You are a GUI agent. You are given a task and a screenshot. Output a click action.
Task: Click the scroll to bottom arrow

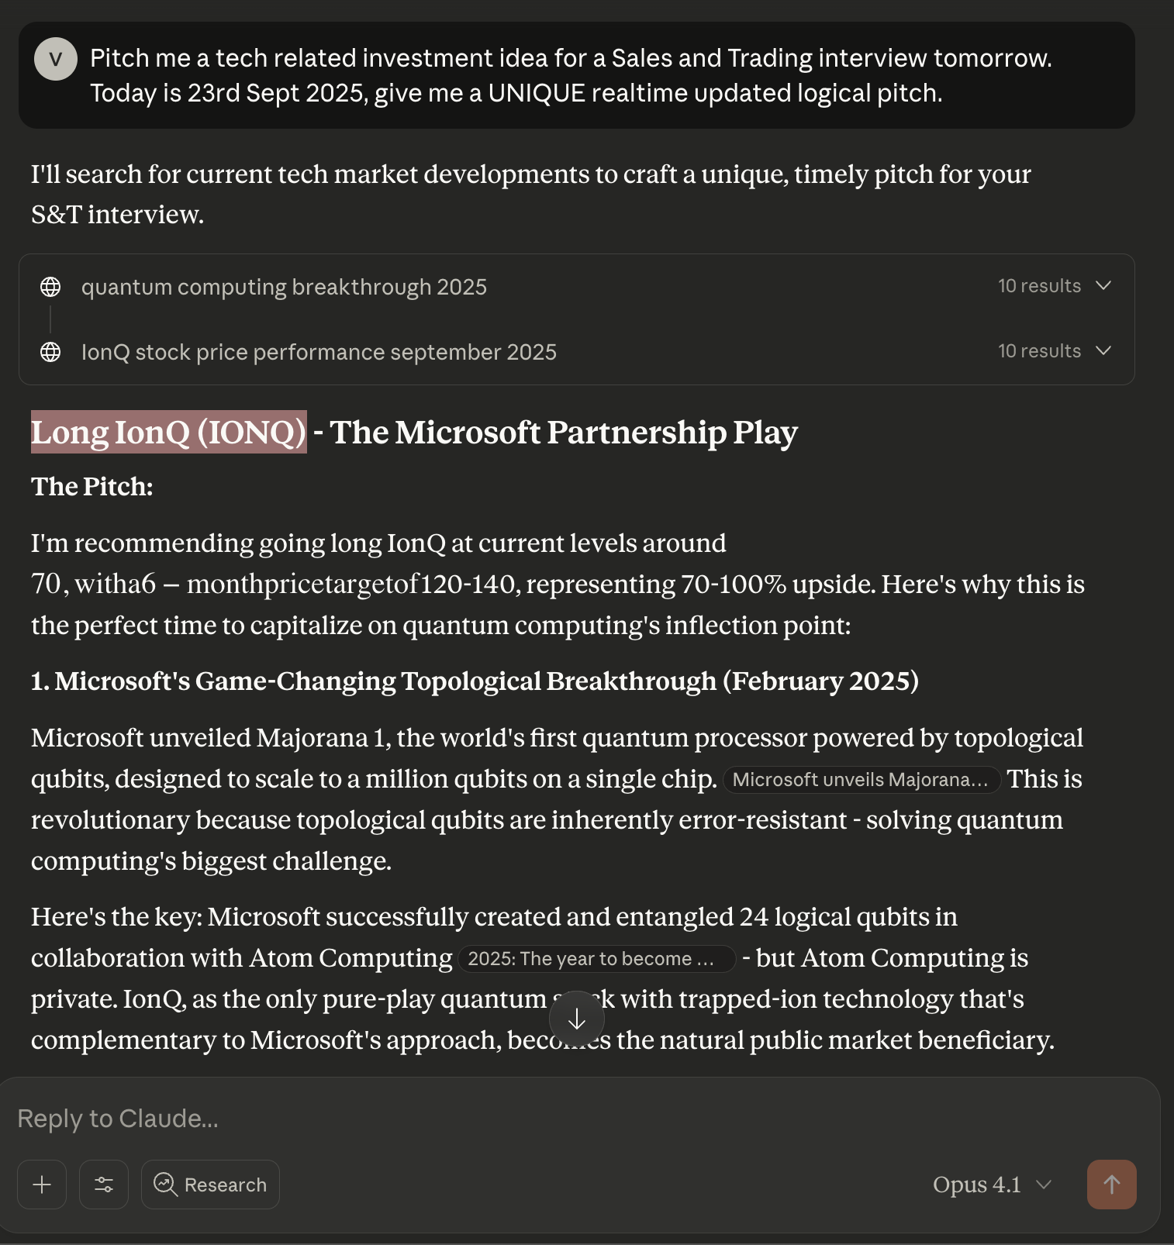(576, 1020)
